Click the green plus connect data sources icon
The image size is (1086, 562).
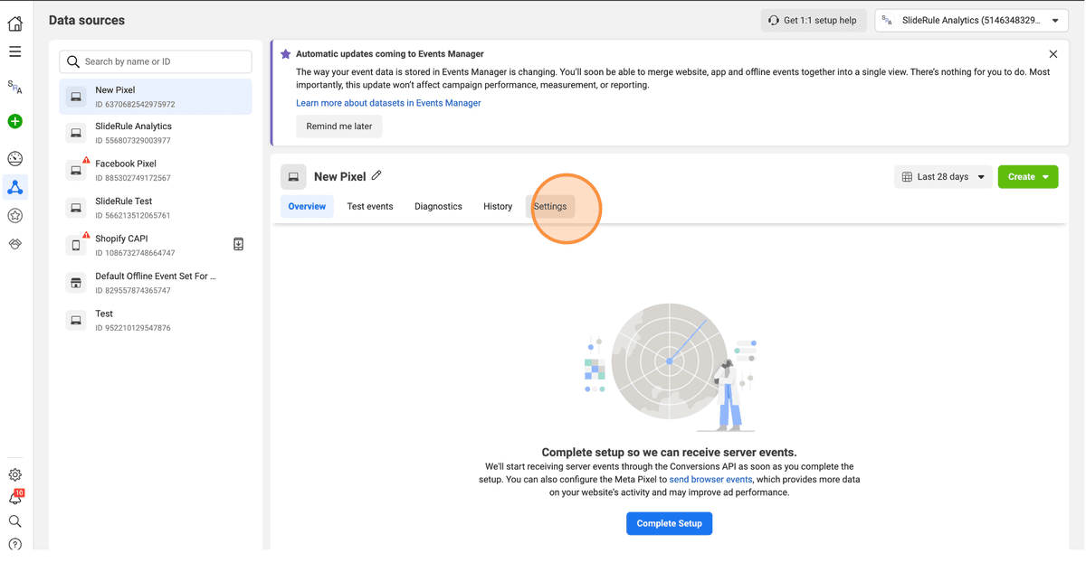[x=15, y=121]
